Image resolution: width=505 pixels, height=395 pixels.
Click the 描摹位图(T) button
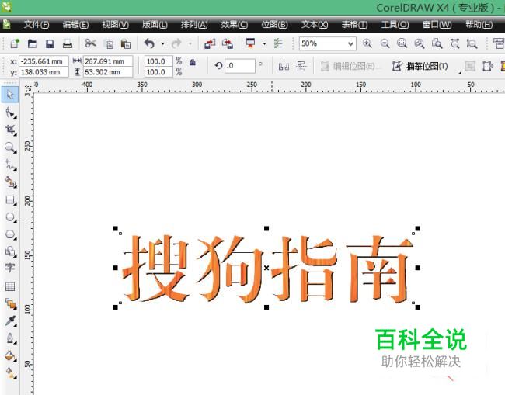tap(420, 67)
